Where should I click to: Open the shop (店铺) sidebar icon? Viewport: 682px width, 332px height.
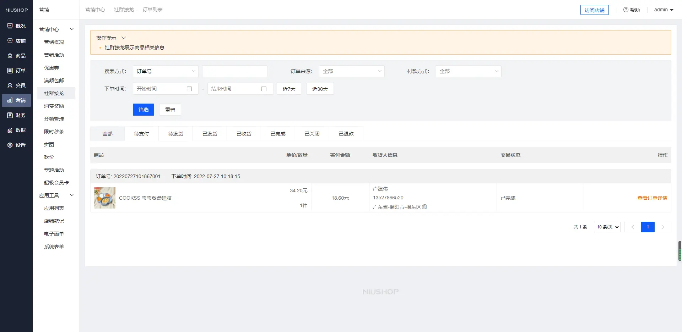[x=10, y=41]
